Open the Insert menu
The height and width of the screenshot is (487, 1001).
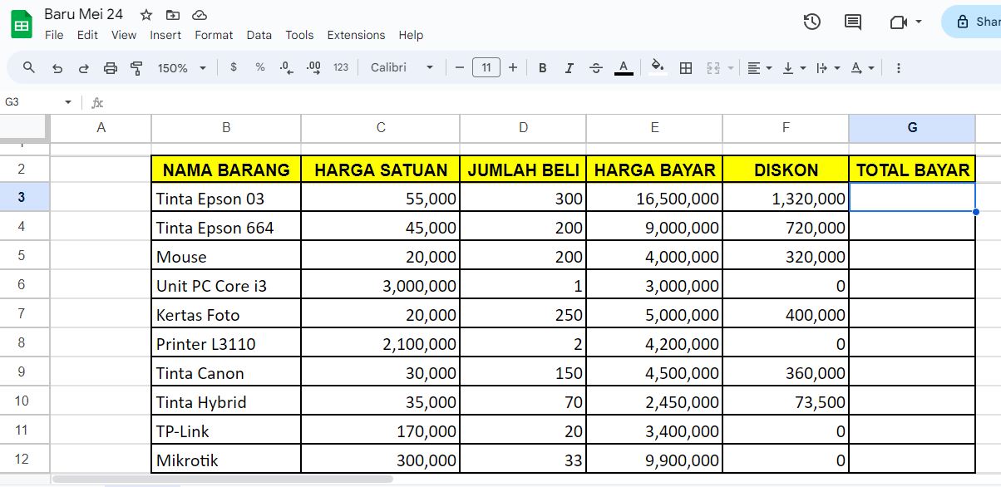pyautogui.click(x=165, y=35)
